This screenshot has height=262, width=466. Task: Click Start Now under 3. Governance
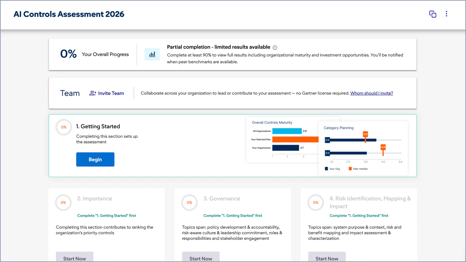click(x=201, y=257)
